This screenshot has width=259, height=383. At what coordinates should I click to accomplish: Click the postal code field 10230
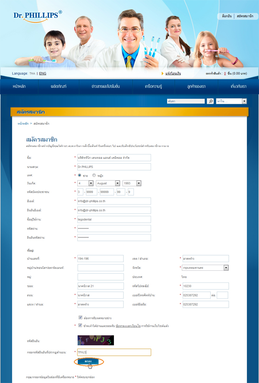point(205,286)
